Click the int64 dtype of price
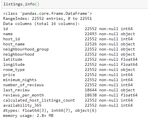This screenshot has height=120, width=148. 127,75
